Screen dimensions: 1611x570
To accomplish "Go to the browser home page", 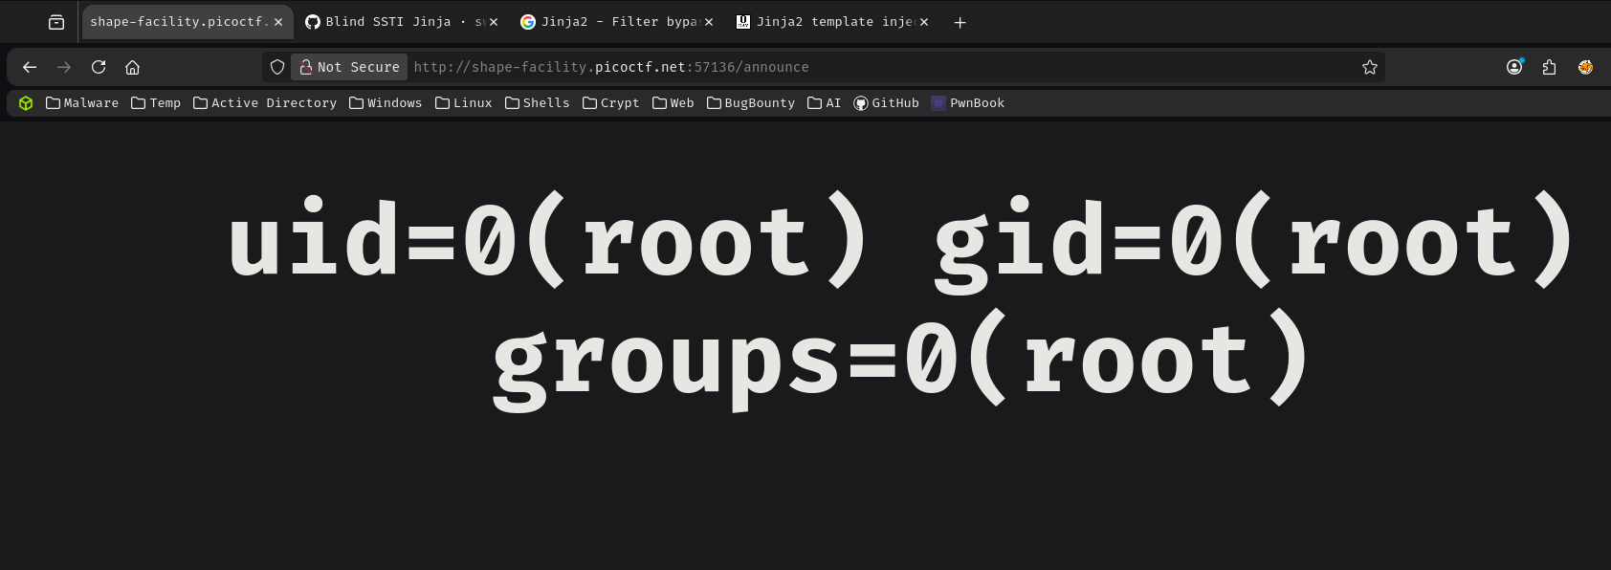I will [x=133, y=67].
